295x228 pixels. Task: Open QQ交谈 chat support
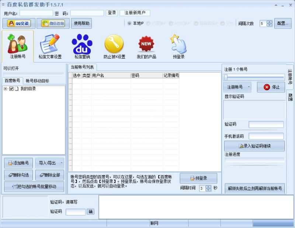coord(18,23)
